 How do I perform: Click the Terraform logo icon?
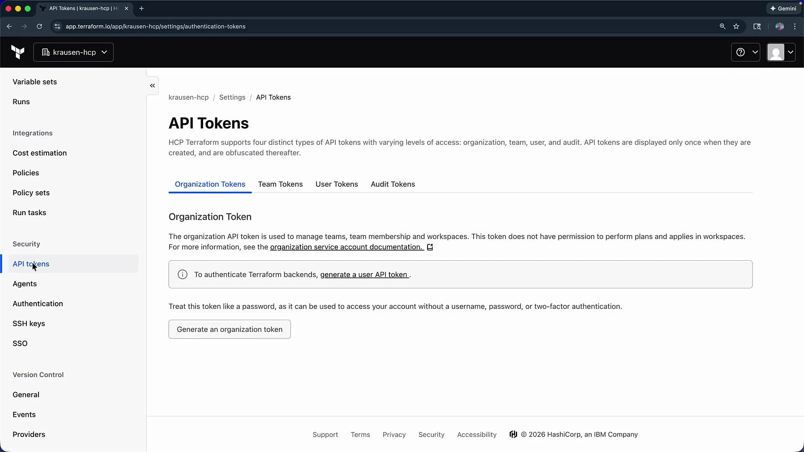(18, 52)
